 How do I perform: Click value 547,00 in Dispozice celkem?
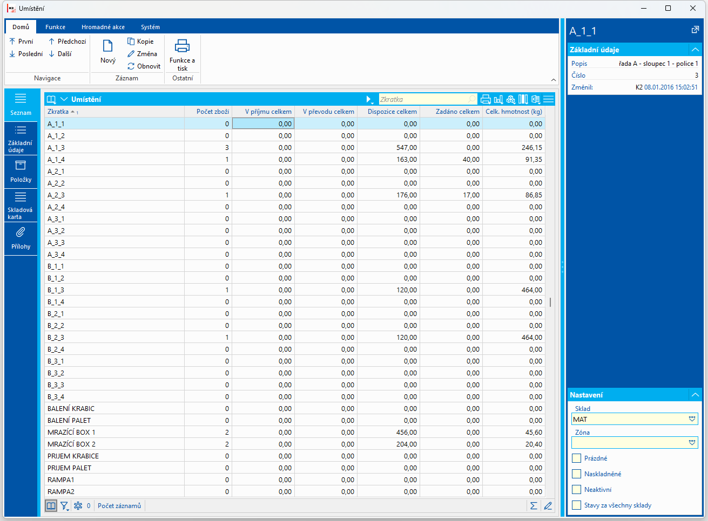[406, 147]
